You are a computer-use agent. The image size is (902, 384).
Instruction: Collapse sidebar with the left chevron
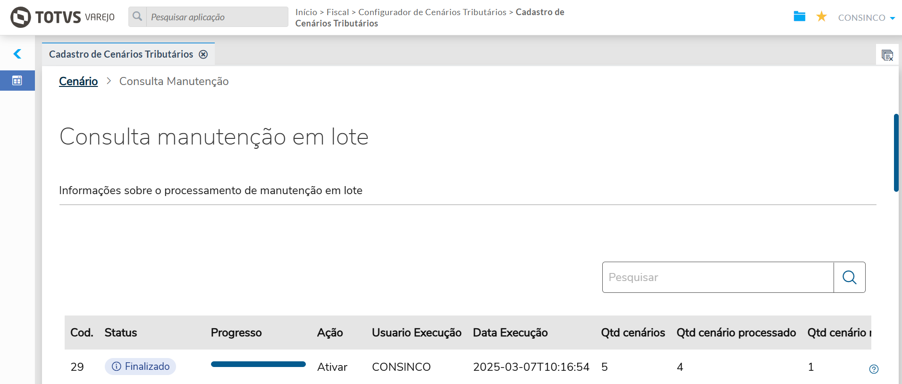point(17,54)
